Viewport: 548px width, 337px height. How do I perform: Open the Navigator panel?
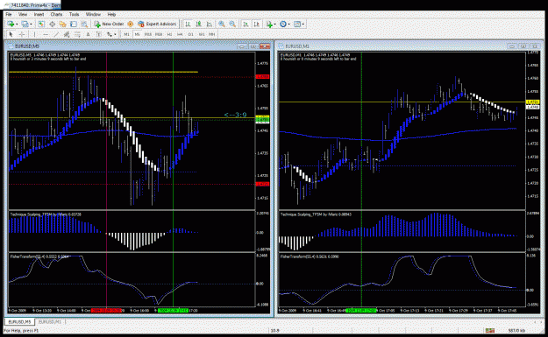coord(62,25)
